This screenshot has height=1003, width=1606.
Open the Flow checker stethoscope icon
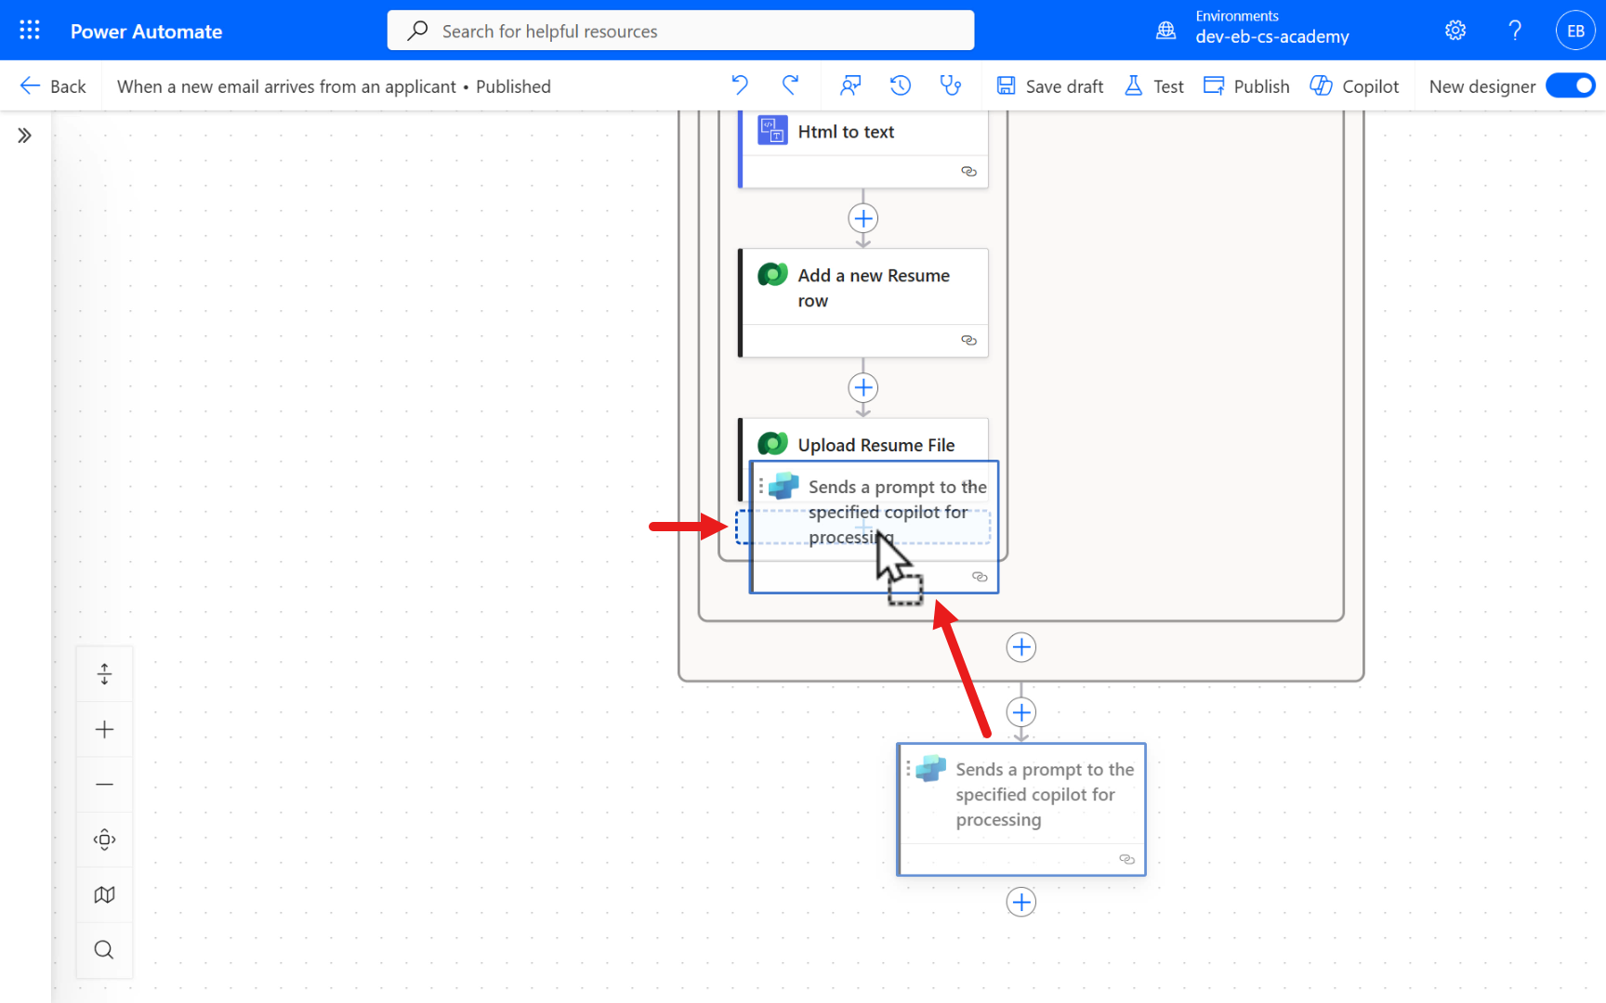tap(950, 85)
